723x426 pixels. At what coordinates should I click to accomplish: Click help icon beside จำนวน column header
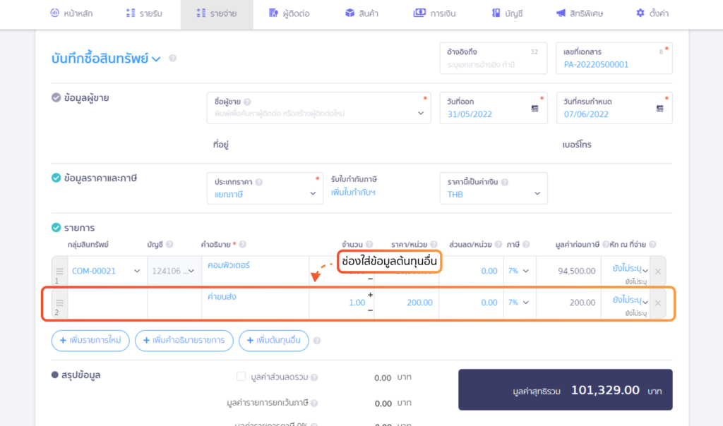point(369,245)
